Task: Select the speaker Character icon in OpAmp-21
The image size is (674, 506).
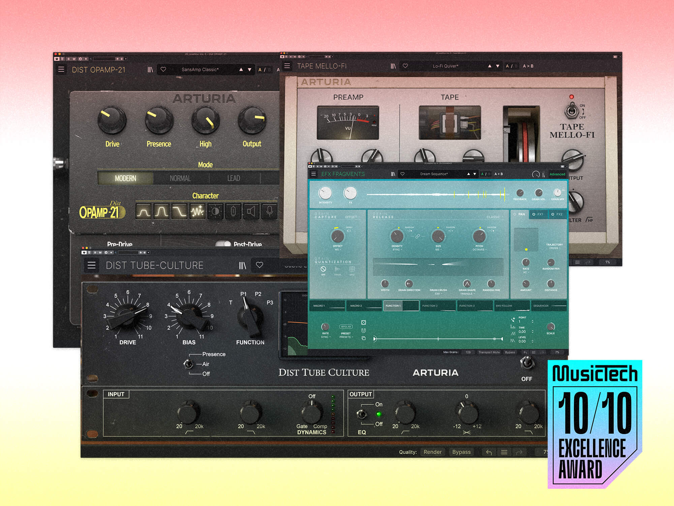Action: pos(251,212)
